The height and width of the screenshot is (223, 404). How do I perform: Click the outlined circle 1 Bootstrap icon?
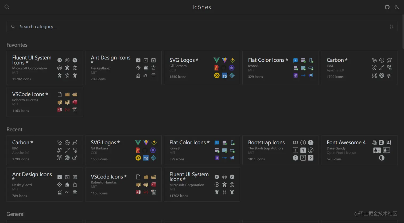pyautogui.click(x=303, y=142)
